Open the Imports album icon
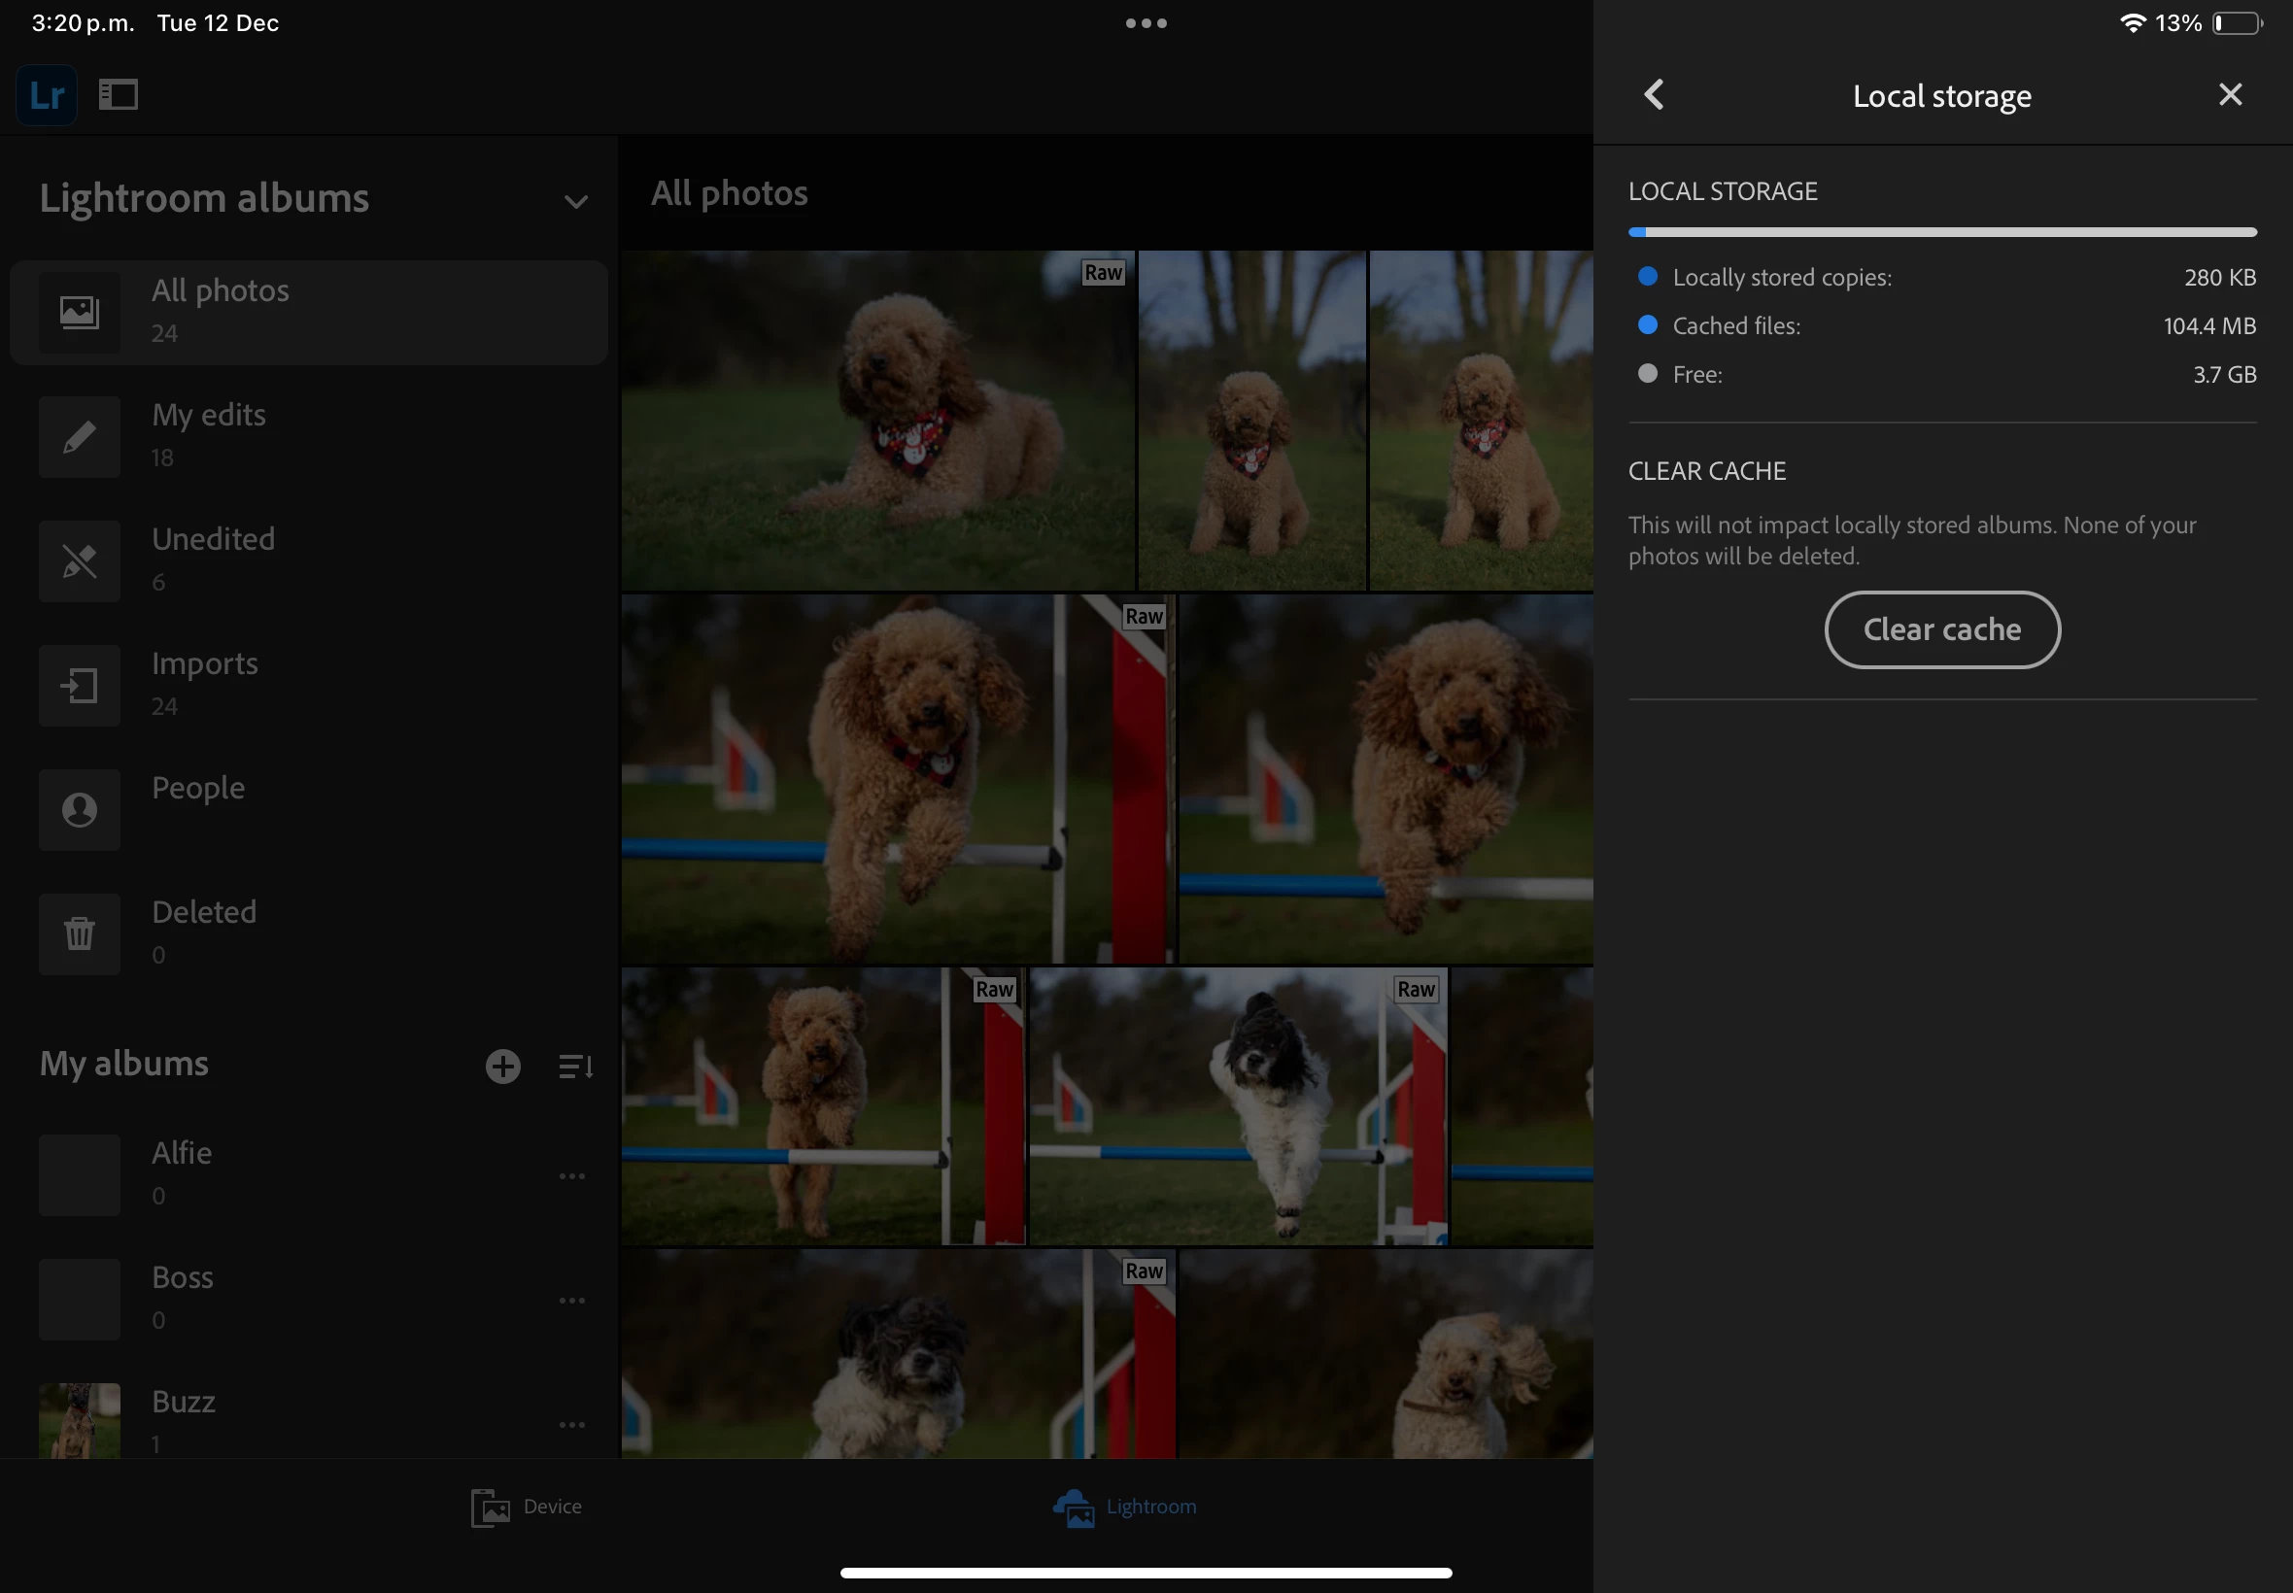The image size is (2293, 1593). 79,685
